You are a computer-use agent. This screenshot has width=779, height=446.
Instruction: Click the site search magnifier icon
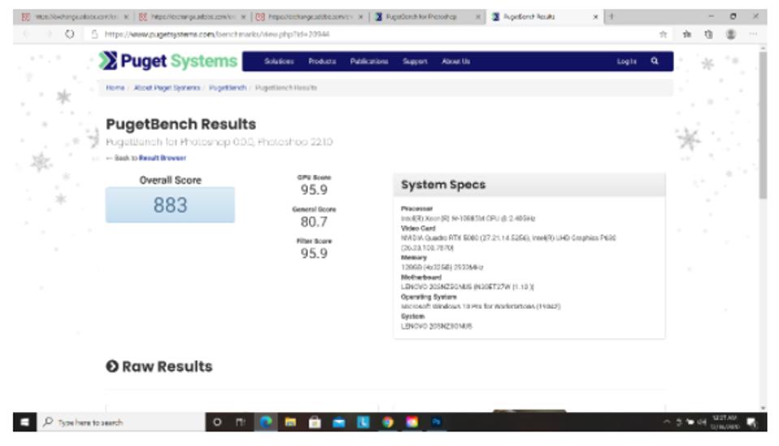tap(654, 61)
